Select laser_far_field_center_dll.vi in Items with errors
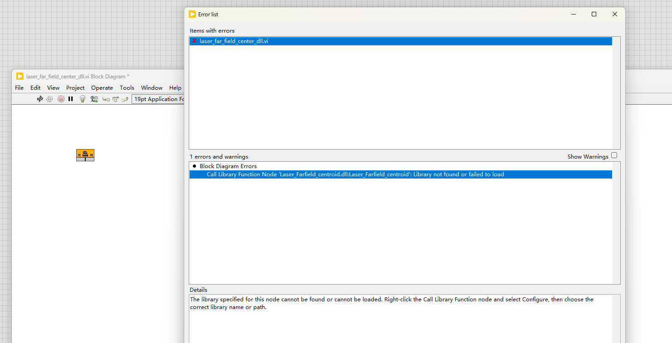Viewport: 672px width, 343px height. coord(401,41)
